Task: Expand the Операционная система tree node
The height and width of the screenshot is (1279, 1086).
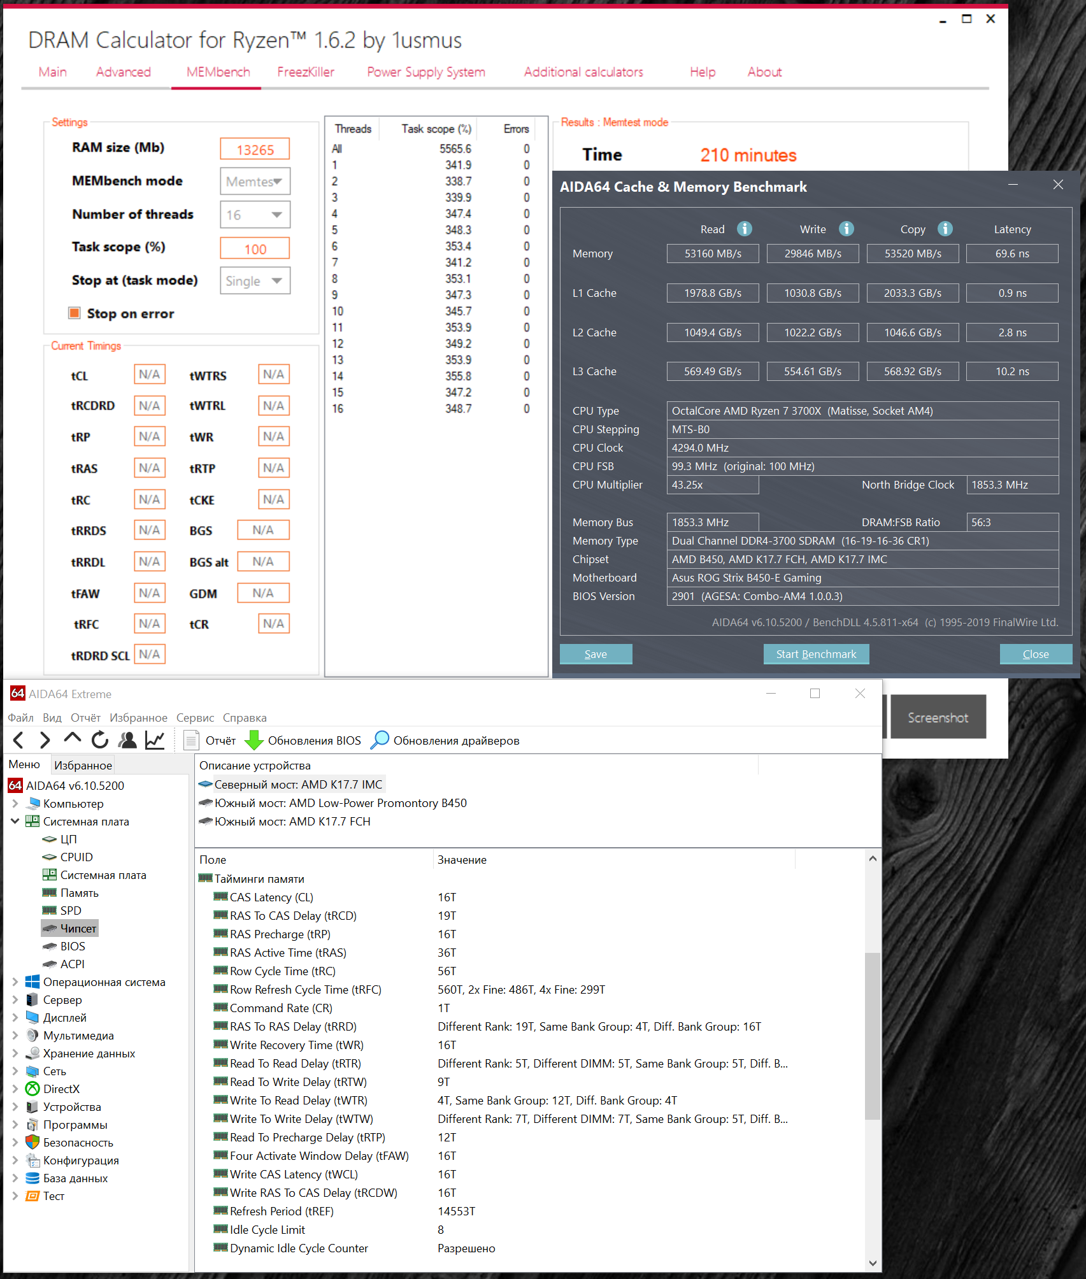Action: [x=15, y=982]
